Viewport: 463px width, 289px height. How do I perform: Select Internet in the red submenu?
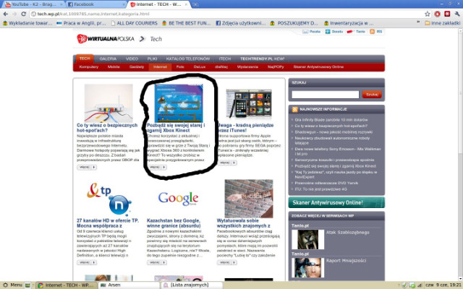tap(160, 67)
